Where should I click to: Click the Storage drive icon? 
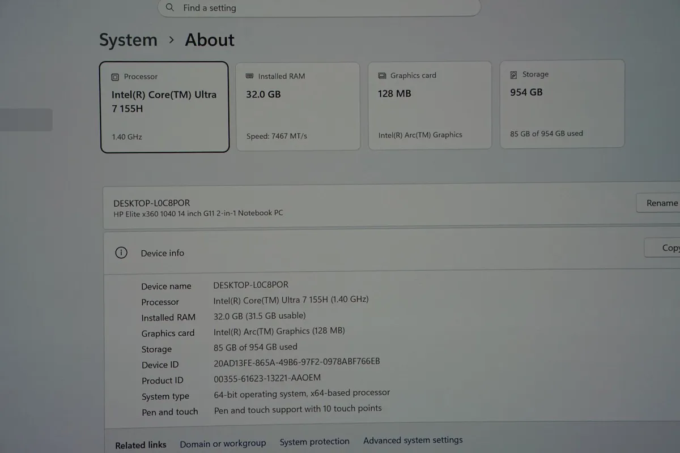coord(514,74)
